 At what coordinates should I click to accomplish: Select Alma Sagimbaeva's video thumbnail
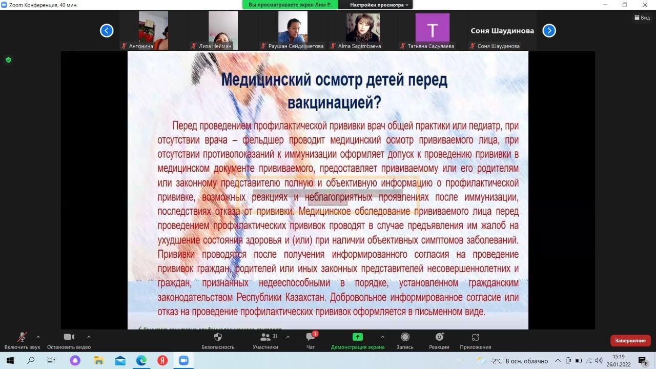pyautogui.click(x=363, y=27)
